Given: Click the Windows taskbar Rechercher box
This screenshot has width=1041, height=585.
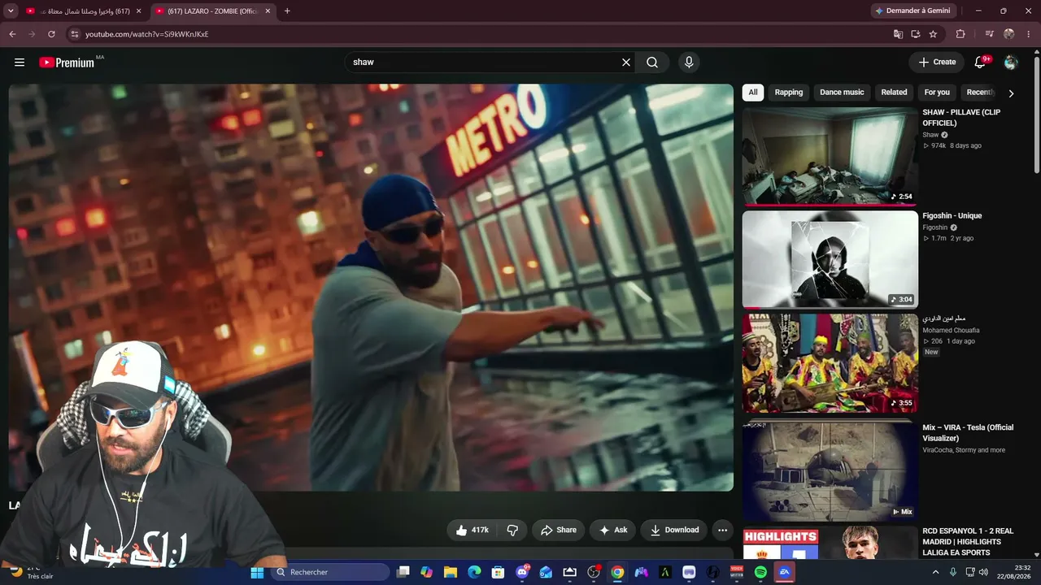Looking at the screenshot, I should (x=329, y=572).
